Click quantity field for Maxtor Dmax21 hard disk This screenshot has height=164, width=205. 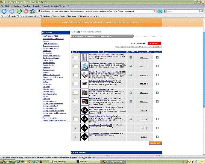pos(75,75)
